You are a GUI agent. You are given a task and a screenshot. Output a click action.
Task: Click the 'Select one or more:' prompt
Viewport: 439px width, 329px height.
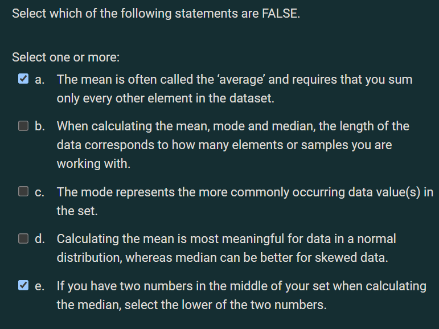point(66,57)
